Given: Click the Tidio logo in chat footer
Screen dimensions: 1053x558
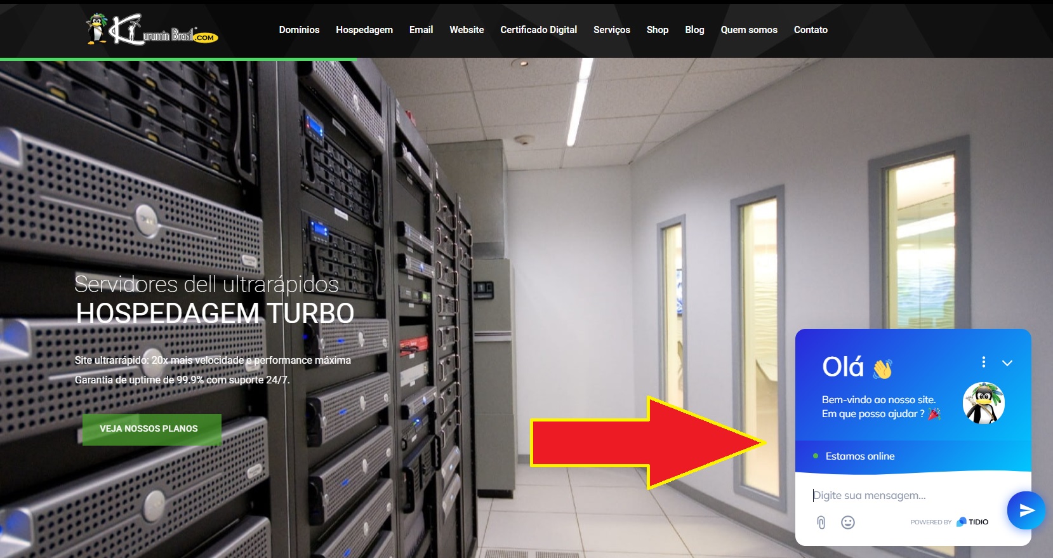Looking at the screenshot, I should point(972,522).
